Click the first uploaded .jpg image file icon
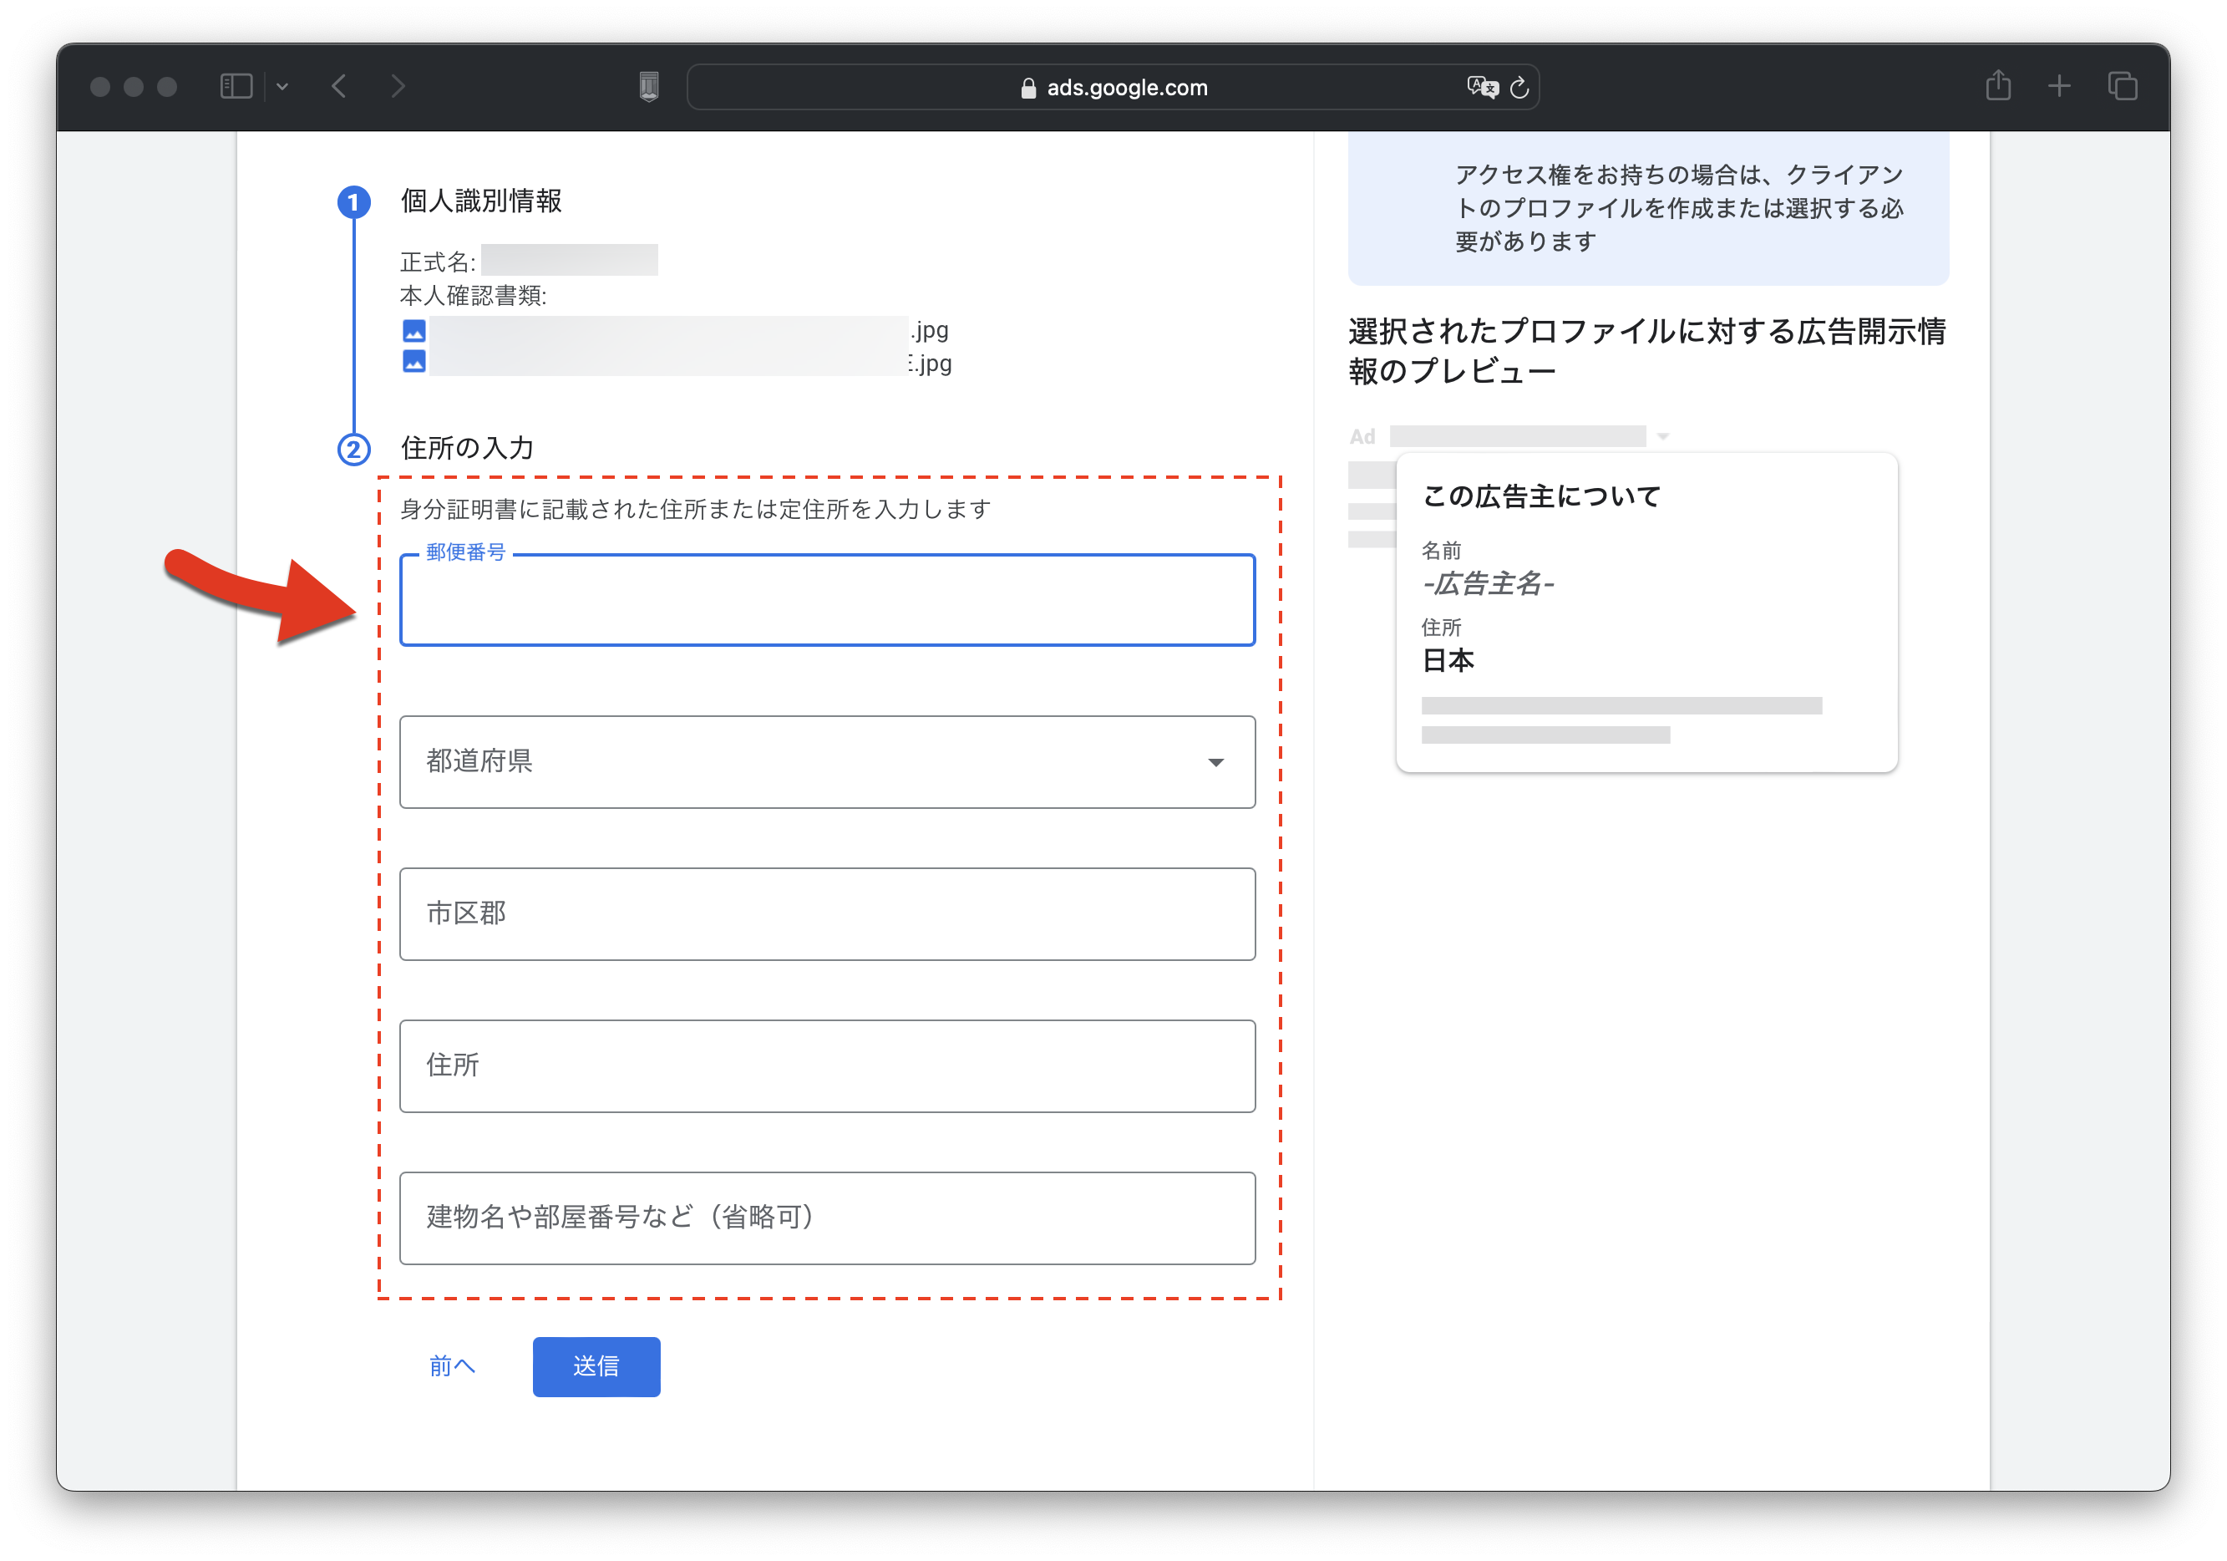This screenshot has width=2227, height=1561. click(414, 331)
